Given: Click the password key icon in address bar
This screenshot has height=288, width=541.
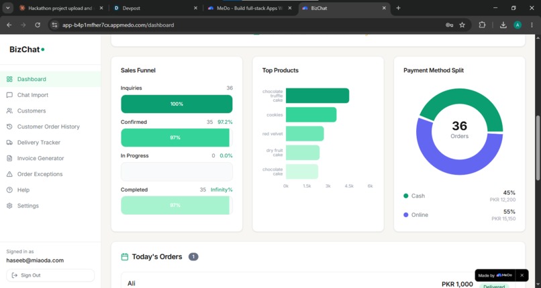Looking at the screenshot, I should pos(449,25).
